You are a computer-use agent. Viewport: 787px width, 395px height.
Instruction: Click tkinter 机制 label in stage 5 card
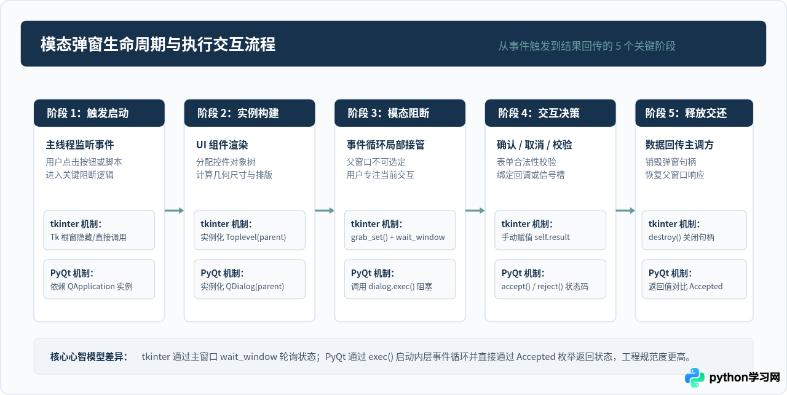click(674, 225)
